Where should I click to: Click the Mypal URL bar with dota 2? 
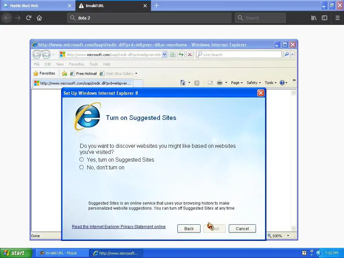[149, 18]
